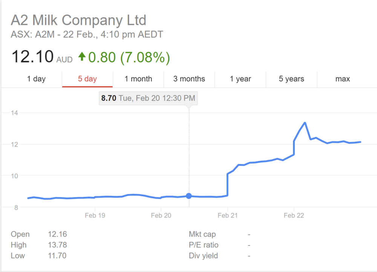Click the blue data point on chart
Image resolution: width=377 pixels, height=272 pixels.
(x=189, y=196)
